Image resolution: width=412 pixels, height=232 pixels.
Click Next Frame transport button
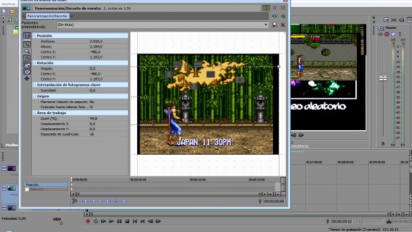(158, 221)
